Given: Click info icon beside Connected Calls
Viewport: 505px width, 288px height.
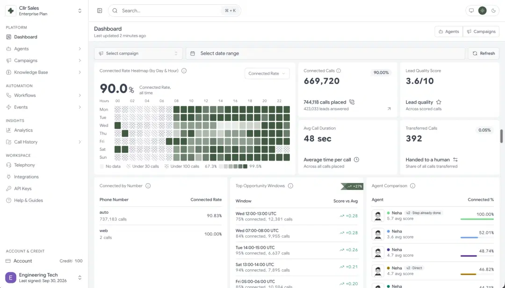Looking at the screenshot, I should (x=339, y=70).
